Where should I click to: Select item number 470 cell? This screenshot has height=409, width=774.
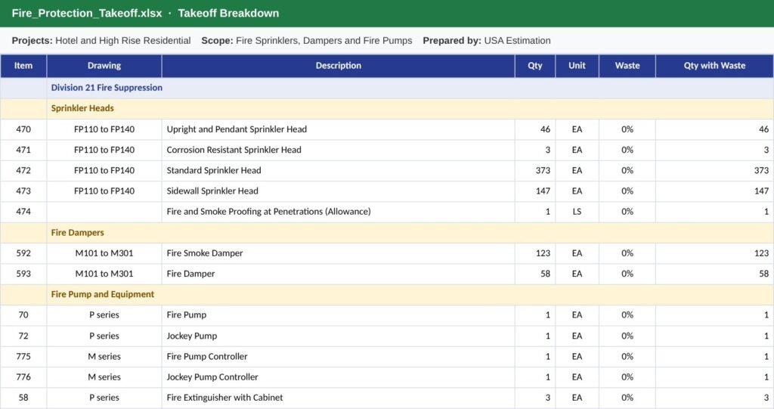point(23,129)
